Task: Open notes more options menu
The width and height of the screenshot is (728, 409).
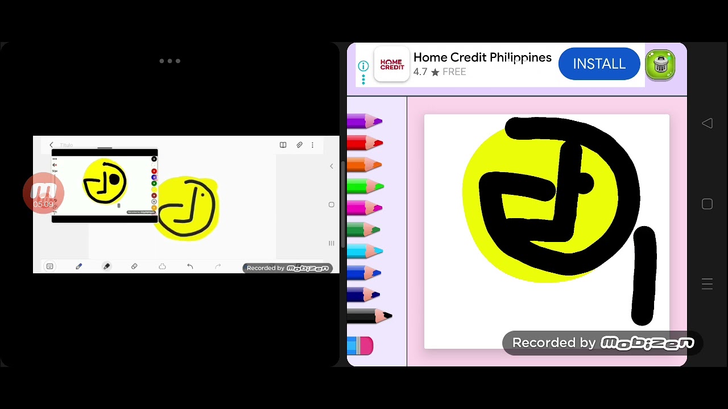Action: pos(312,145)
